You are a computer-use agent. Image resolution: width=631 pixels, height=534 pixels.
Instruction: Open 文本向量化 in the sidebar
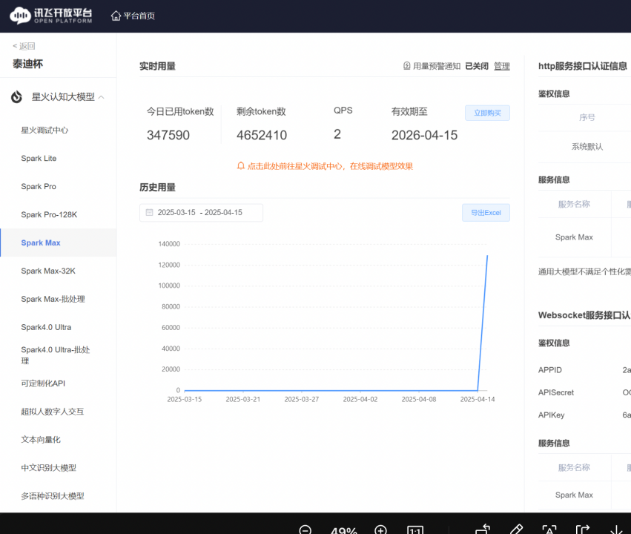[x=41, y=439]
